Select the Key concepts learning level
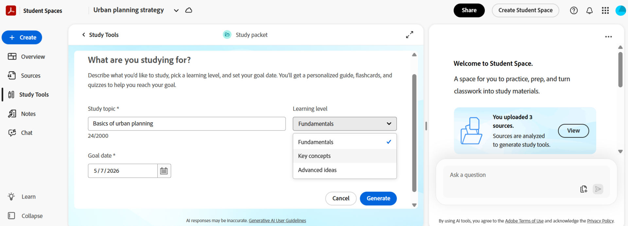 [x=314, y=156]
